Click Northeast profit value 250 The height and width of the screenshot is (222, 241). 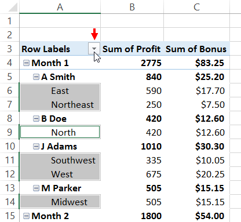pos(154,105)
